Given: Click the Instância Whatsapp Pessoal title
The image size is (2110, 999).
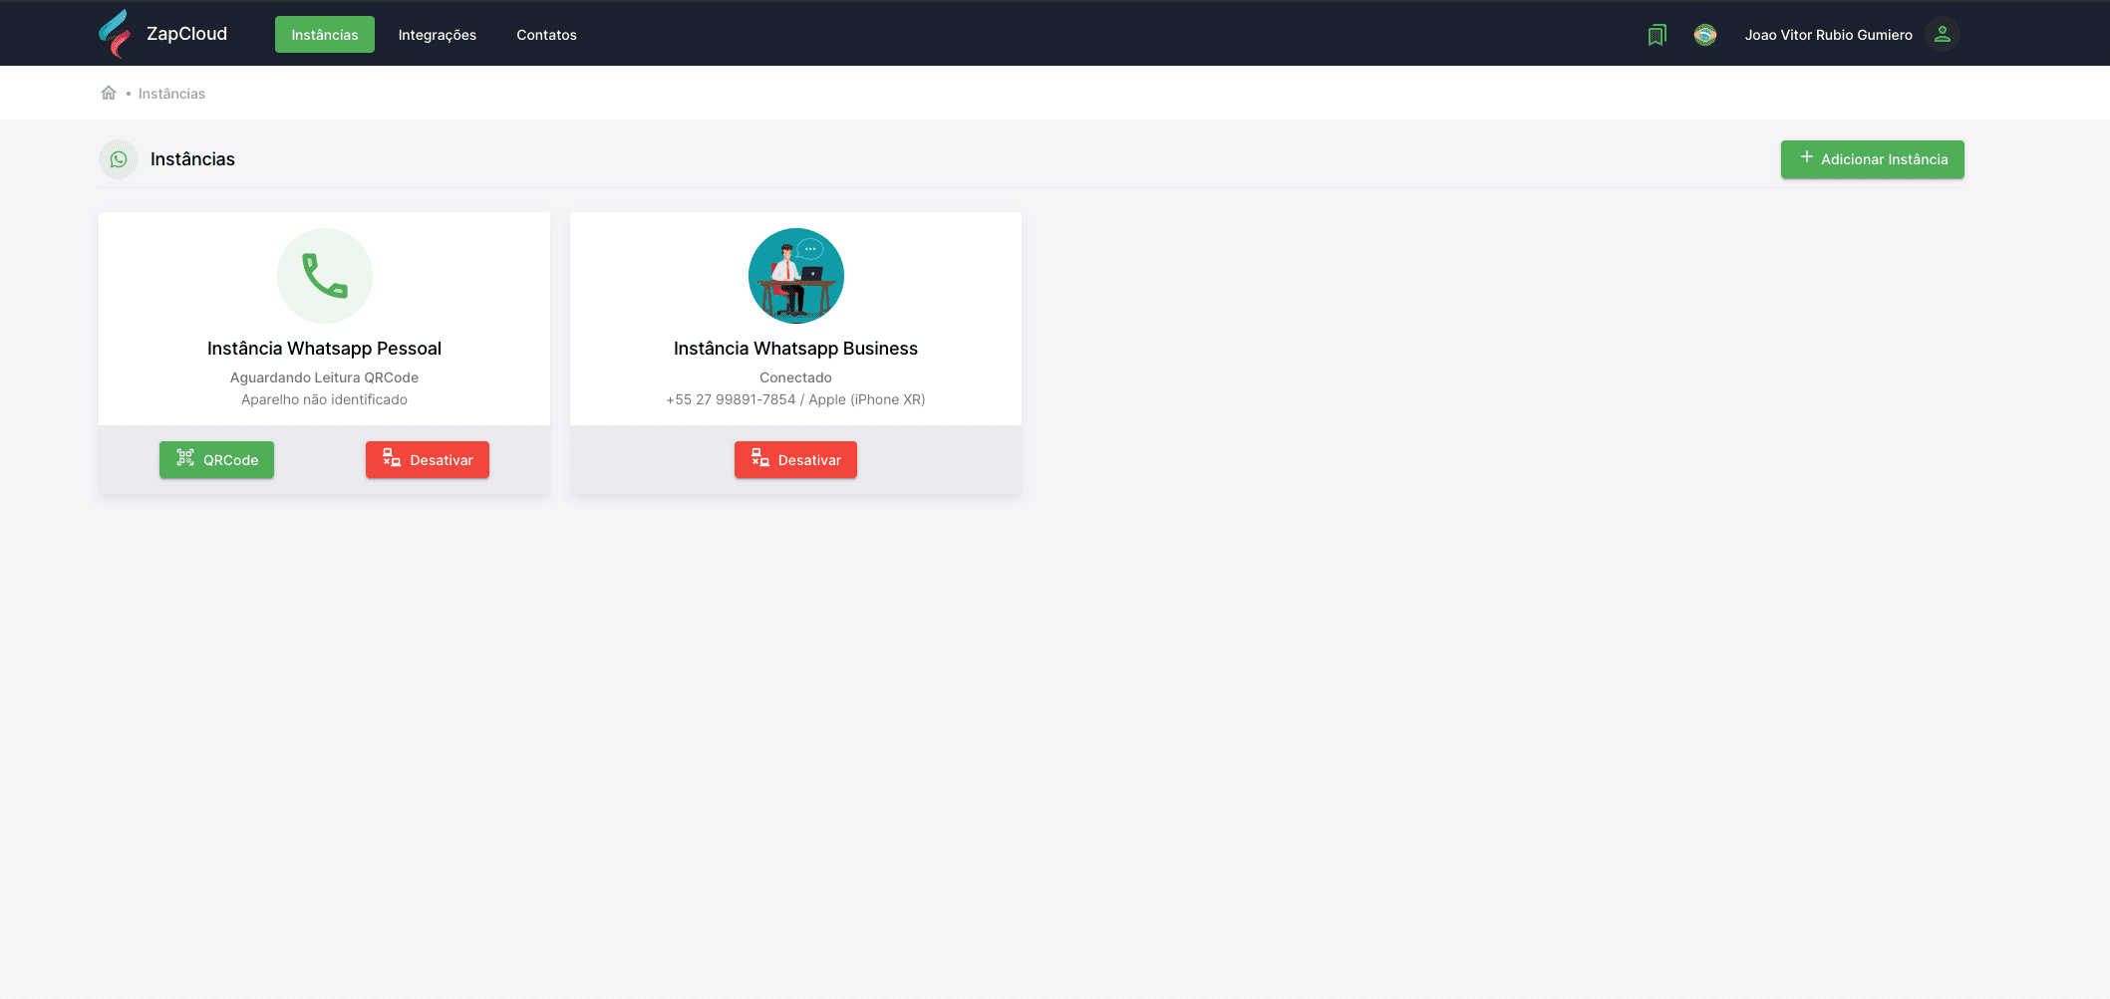Looking at the screenshot, I should pos(324,349).
